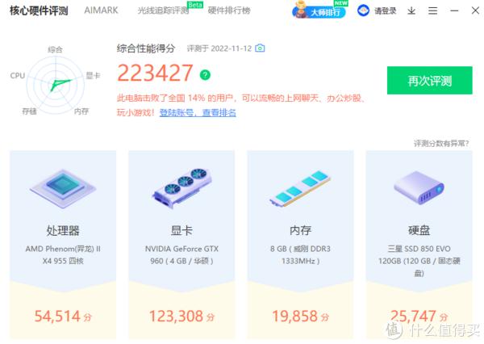484x344 pixels.
Task: Click the 请登录 login avatar icon
Action: point(363,10)
